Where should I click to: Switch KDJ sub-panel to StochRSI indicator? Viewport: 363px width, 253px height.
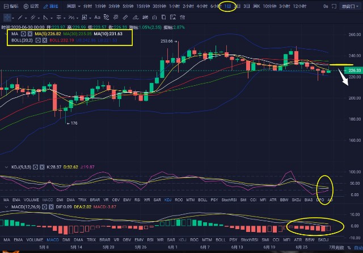(229, 200)
